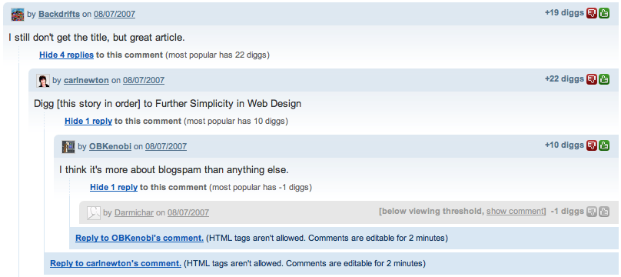
Task: Collapse replies under carlnewton's comment
Action: point(88,122)
